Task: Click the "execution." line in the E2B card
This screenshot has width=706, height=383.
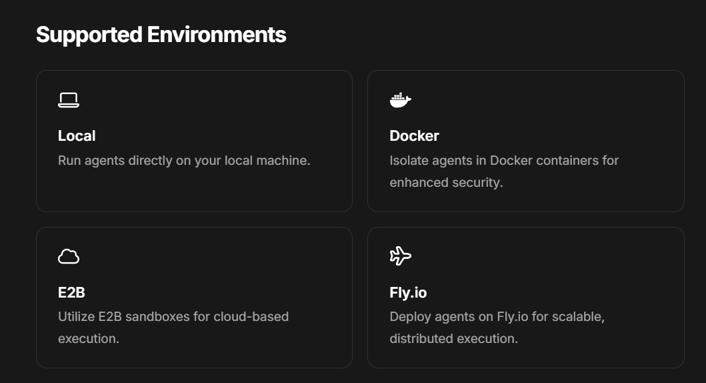Action: (89, 339)
